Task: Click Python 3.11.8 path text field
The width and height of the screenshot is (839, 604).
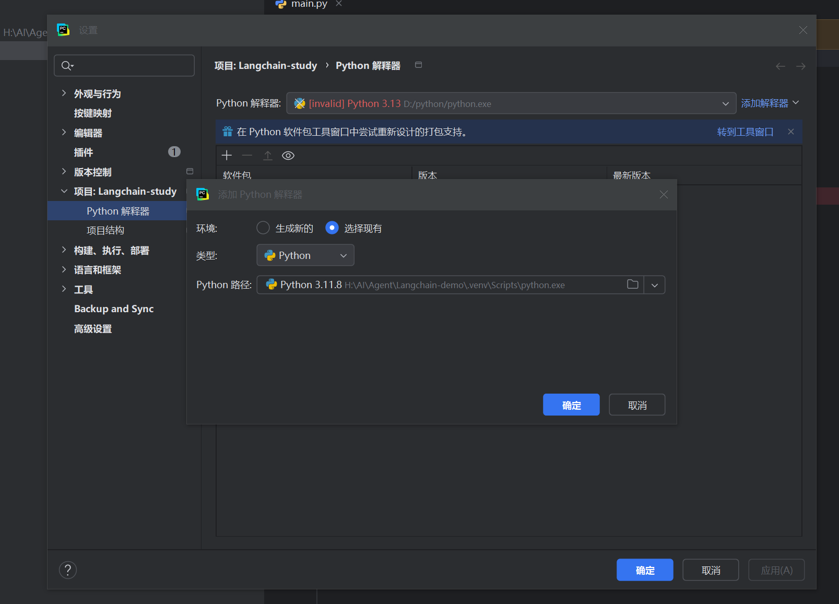Action: click(x=451, y=285)
